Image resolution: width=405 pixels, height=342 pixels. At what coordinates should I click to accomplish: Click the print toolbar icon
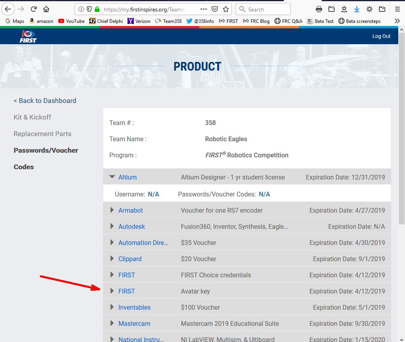pos(319,9)
